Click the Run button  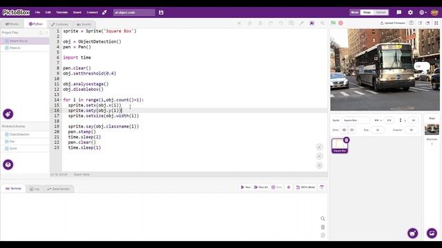(246, 187)
